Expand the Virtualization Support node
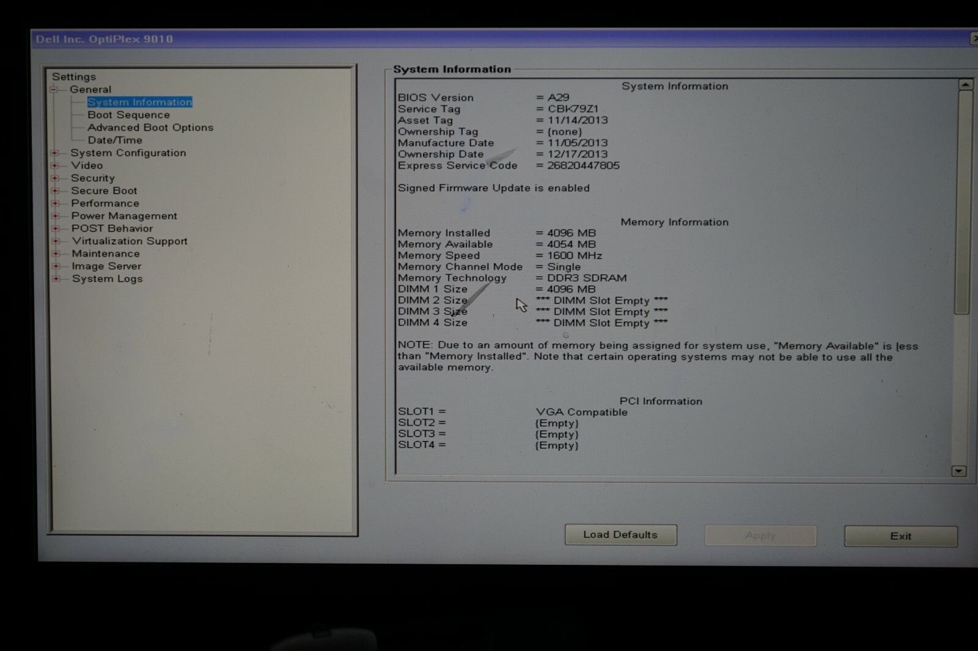The height and width of the screenshot is (651, 978). pos(56,241)
